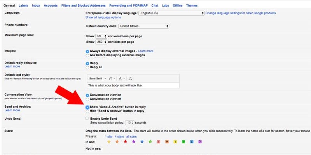
Task: Open Filters and Blocked Addresses tab
Action: [84, 5]
